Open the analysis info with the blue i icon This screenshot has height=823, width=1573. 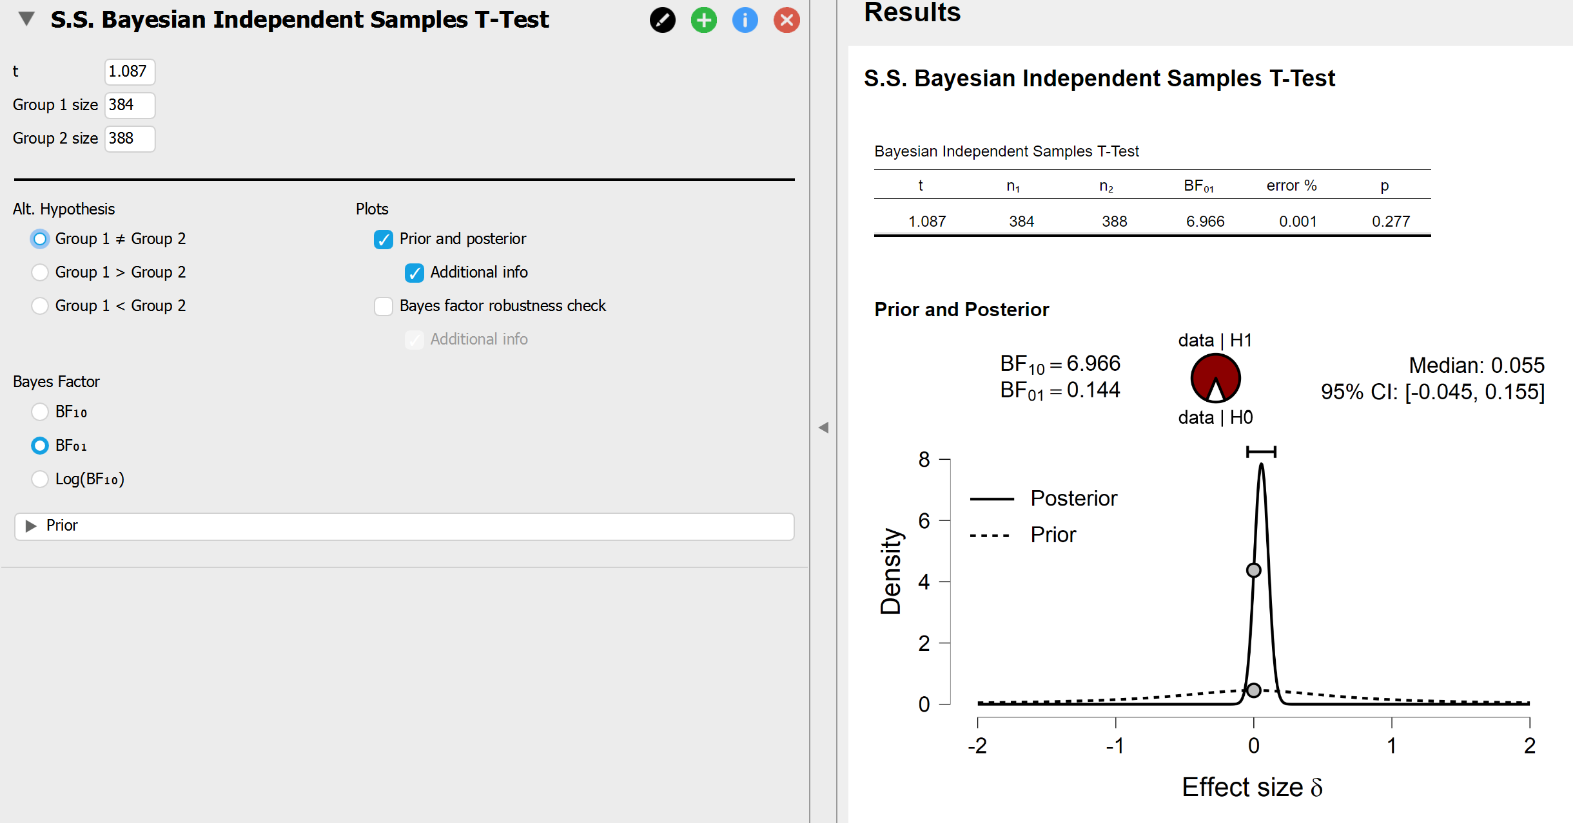[745, 20]
